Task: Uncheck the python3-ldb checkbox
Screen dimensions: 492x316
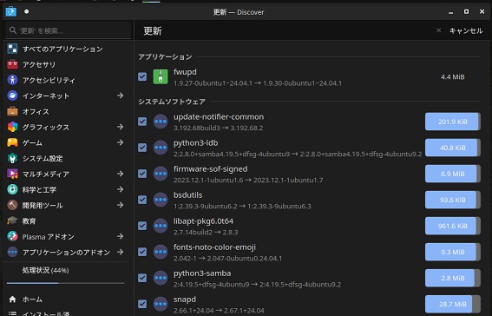Action: click(142, 148)
